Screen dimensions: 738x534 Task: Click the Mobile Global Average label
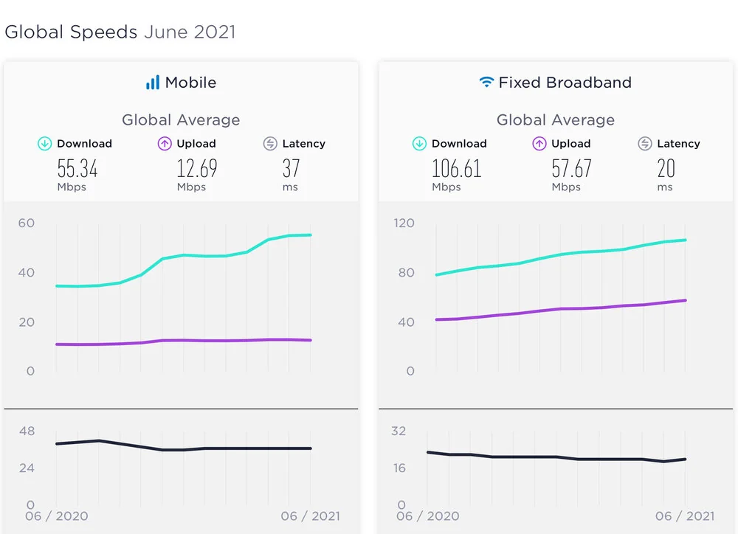pos(181,119)
